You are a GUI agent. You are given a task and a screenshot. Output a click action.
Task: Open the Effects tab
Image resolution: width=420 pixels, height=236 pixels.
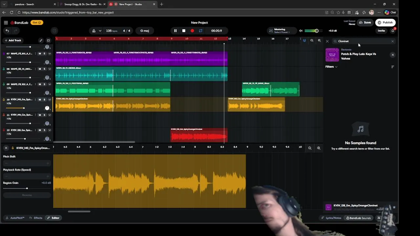36,218
